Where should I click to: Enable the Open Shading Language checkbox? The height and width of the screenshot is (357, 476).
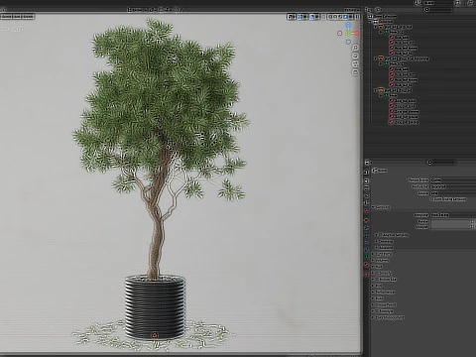(x=432, y=199)
